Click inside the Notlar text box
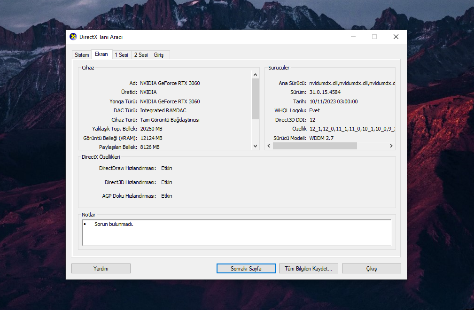 click(237, 232)
